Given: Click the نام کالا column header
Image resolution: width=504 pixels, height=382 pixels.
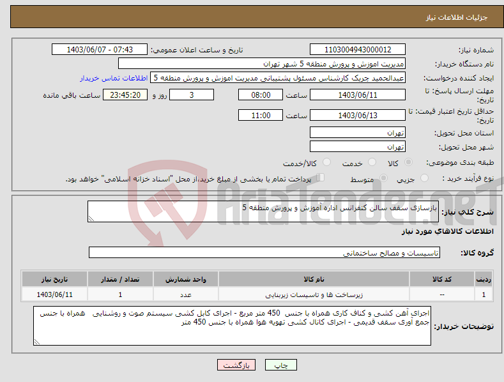Looking at the screenshot, I should click(314, 279).
